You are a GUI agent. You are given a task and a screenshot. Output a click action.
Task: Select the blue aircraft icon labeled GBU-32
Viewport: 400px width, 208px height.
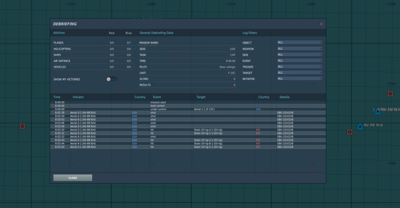pos(378,111)
